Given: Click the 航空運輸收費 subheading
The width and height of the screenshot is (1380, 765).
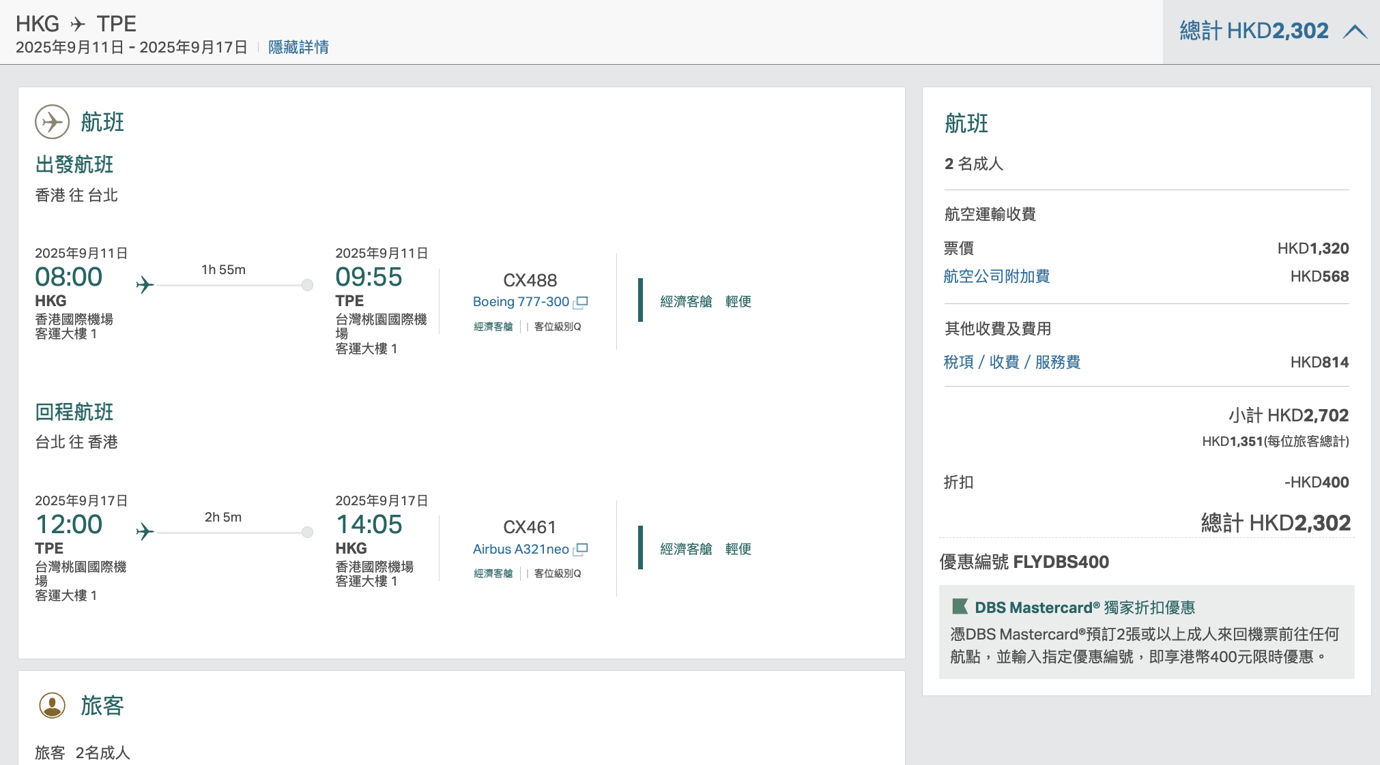Looking at the screenshot, I should point(990,214).
